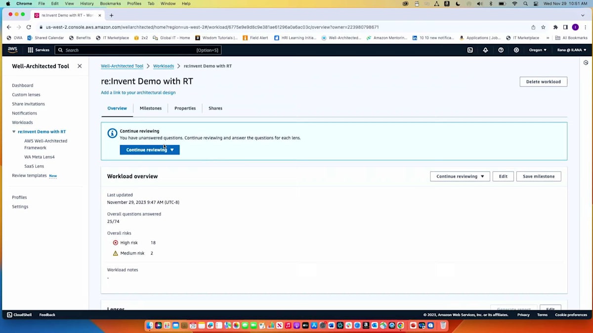Open Workloads in the sidebar
593x333 pixels.
click(x=22, y=122)
